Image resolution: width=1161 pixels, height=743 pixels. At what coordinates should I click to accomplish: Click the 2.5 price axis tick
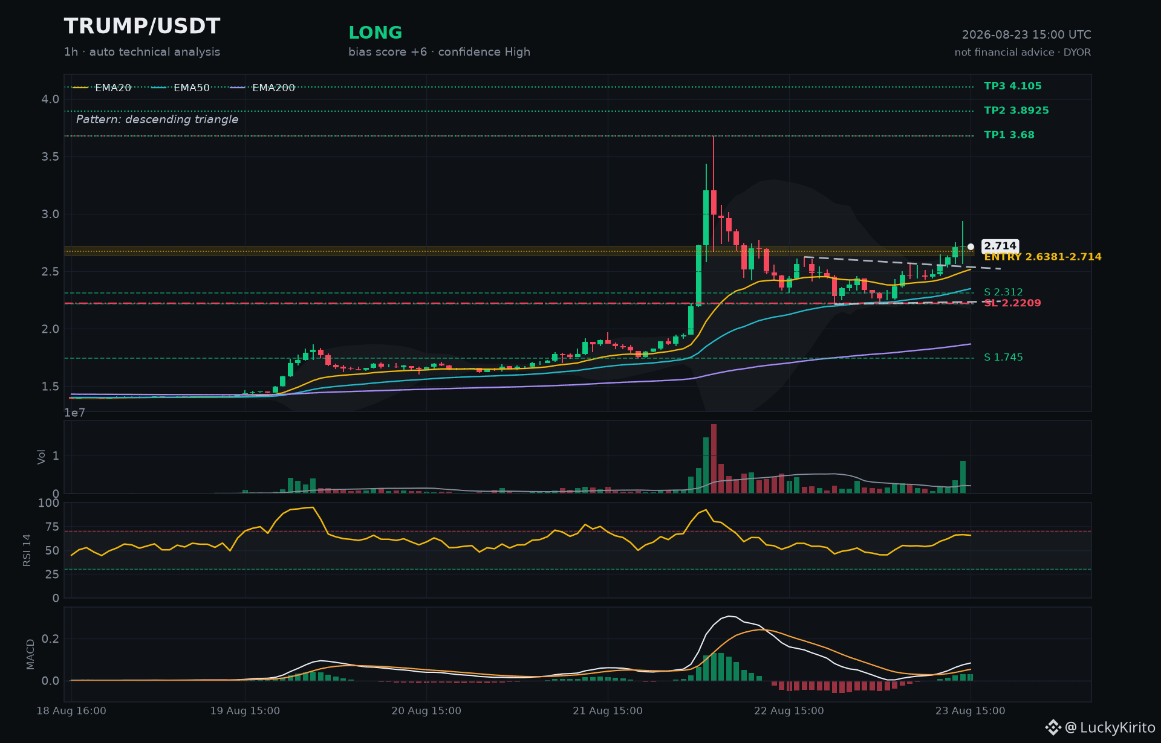point(50,272)
